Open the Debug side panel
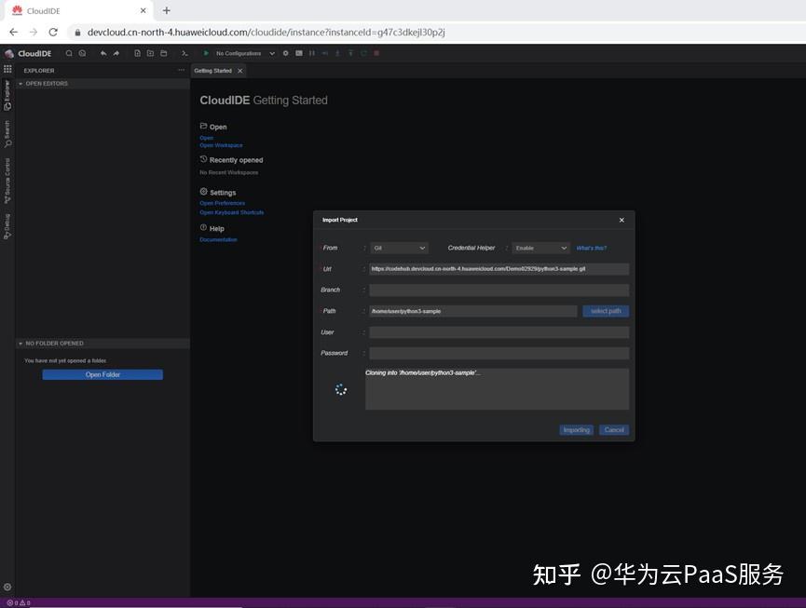 [x=7, y=226]
